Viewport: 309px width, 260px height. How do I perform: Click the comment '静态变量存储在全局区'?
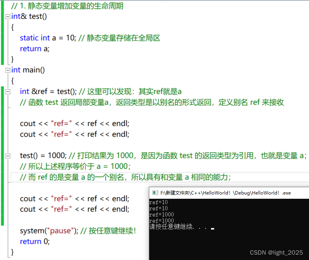pos(123,38)
